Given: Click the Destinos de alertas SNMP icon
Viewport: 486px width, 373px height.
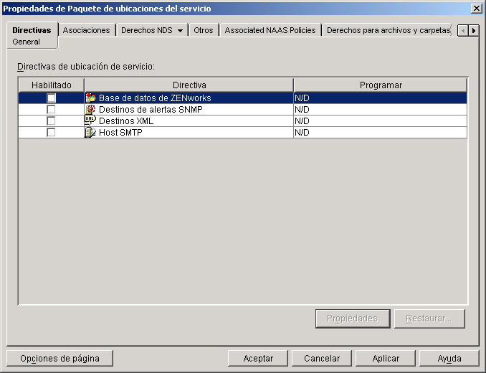Looking at the screenshot, I should pos(90,110).
